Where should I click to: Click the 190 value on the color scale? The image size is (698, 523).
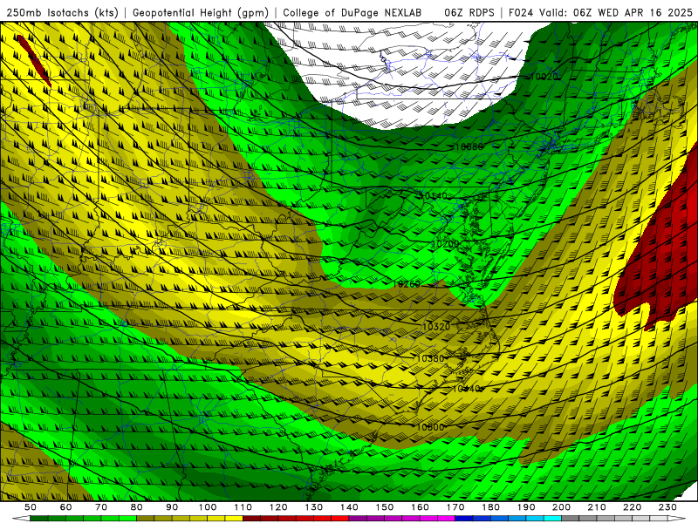click(x=526, y=507)
